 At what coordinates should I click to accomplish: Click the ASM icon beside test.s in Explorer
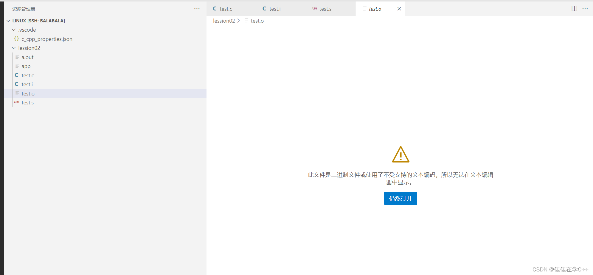(x=16, y=102)
